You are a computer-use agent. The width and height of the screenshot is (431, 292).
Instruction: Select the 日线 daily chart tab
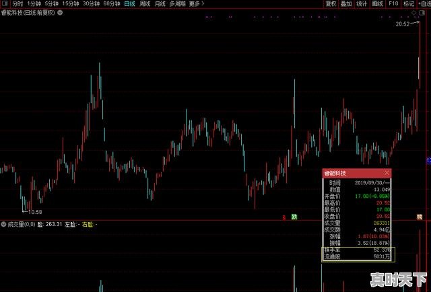click(x=129, y=4)
